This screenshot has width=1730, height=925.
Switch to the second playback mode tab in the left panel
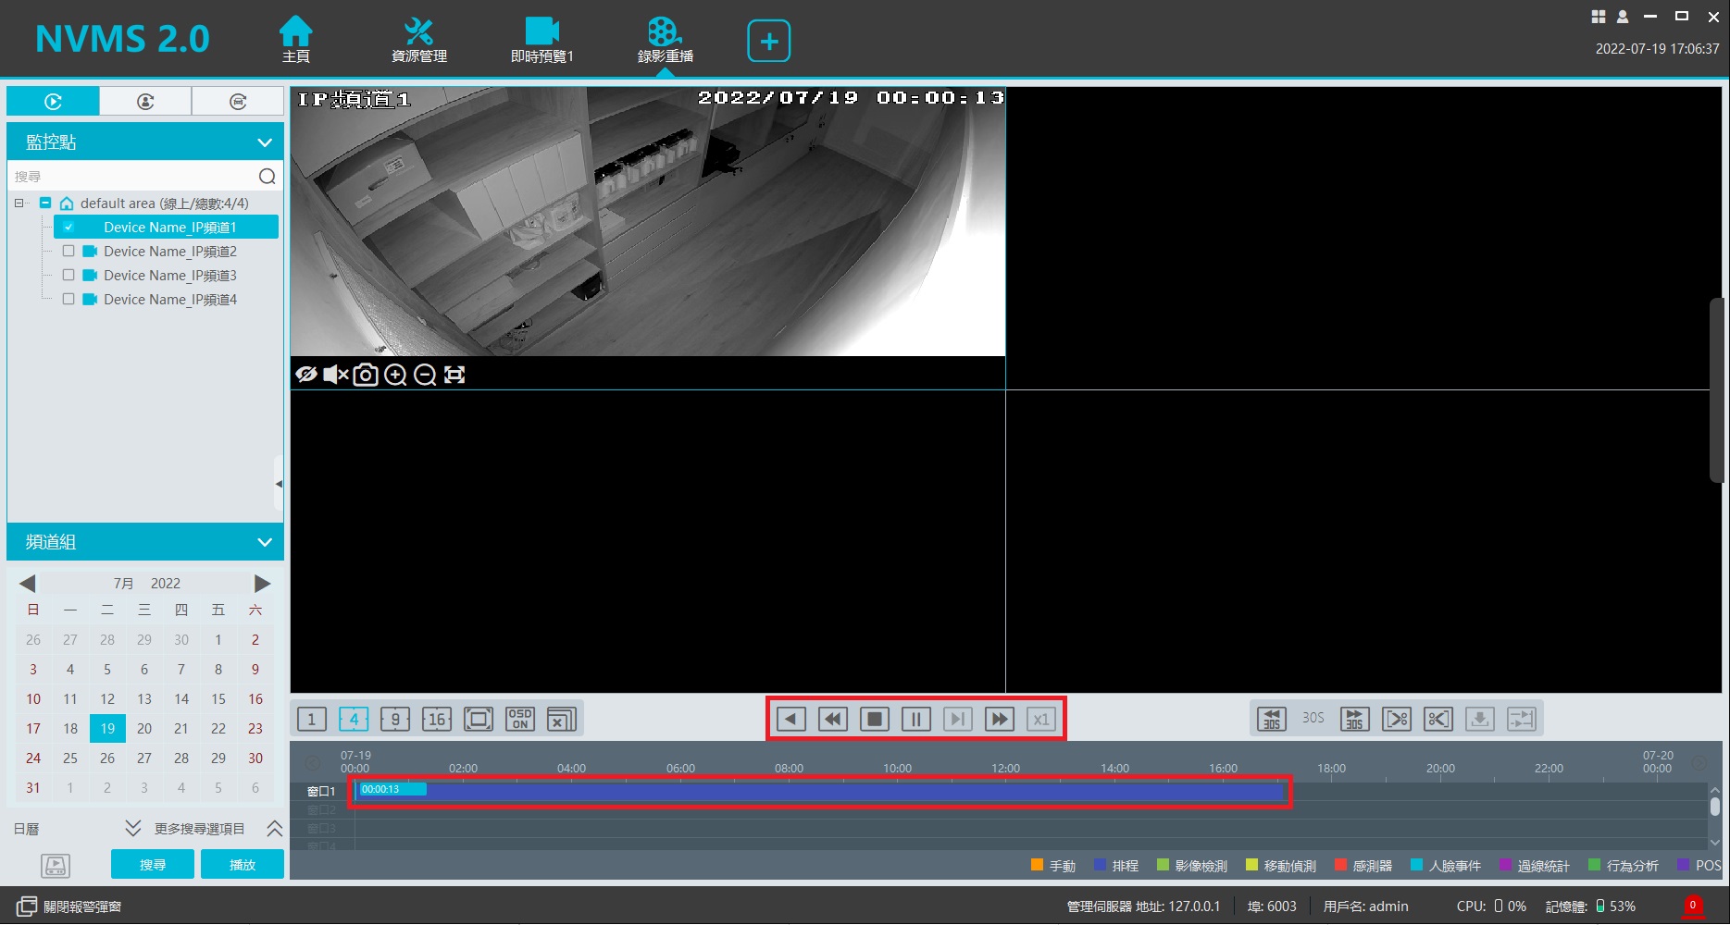[x=145, y=101]
